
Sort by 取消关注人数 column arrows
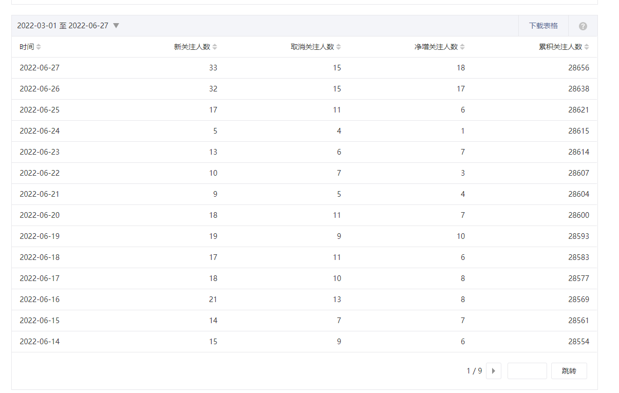click(x=339, y=47)
